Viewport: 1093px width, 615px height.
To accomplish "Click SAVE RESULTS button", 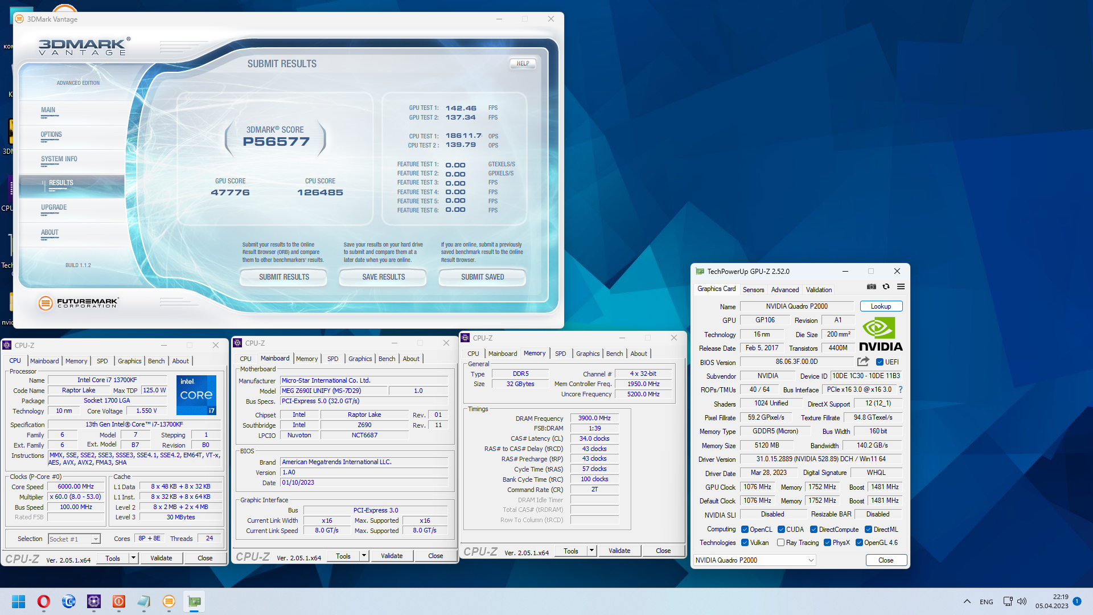I will (x=384, y=277).
